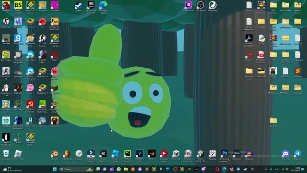
Task: Open the Microsoft Edge desktop shortcut
Action: (x=103, y=7)
